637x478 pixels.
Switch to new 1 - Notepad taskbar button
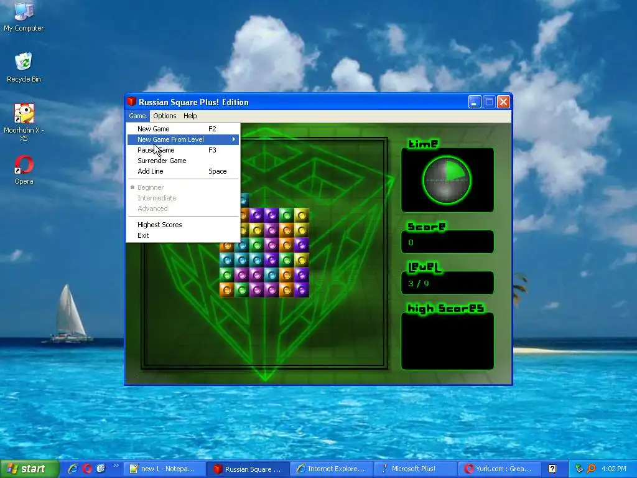[164, 469]
